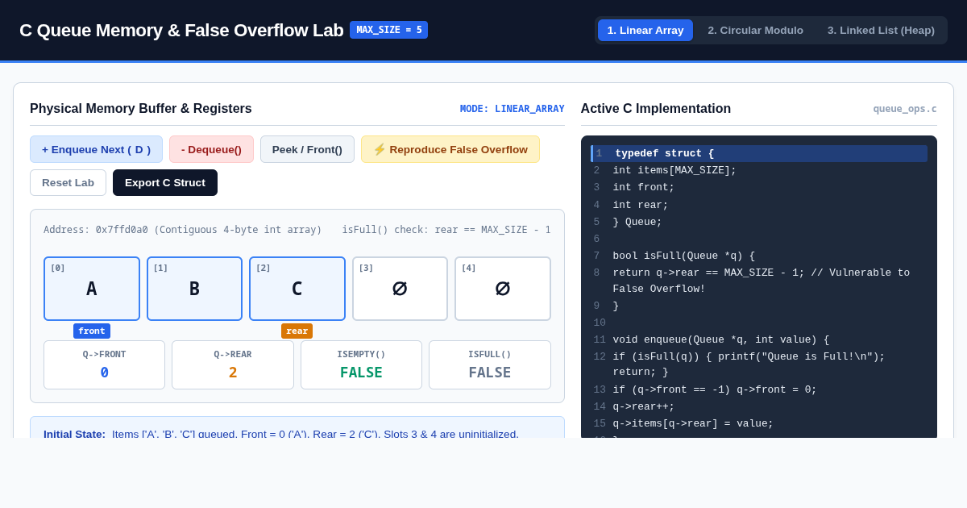Click the MAX_SIZE = 5 badge
Screen dimensions: 967x508
click(388, 30)
